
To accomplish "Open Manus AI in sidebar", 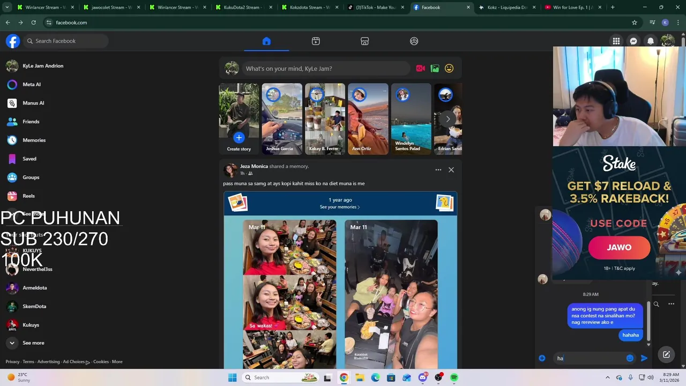I will tap(33, 103).
